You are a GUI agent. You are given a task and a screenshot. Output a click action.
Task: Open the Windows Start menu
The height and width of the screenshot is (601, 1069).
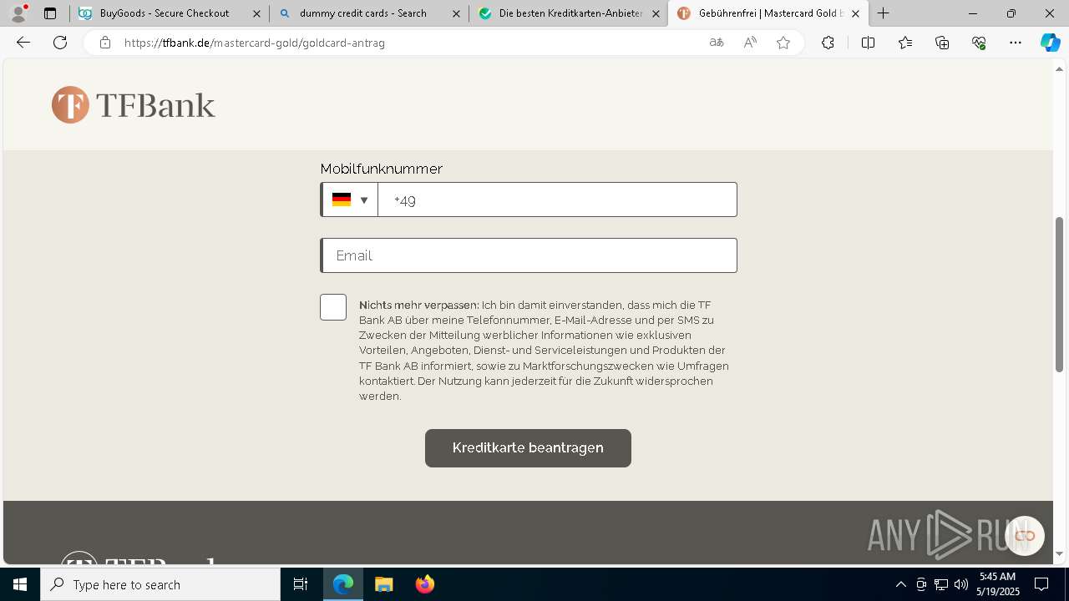[x=20, y=584]
